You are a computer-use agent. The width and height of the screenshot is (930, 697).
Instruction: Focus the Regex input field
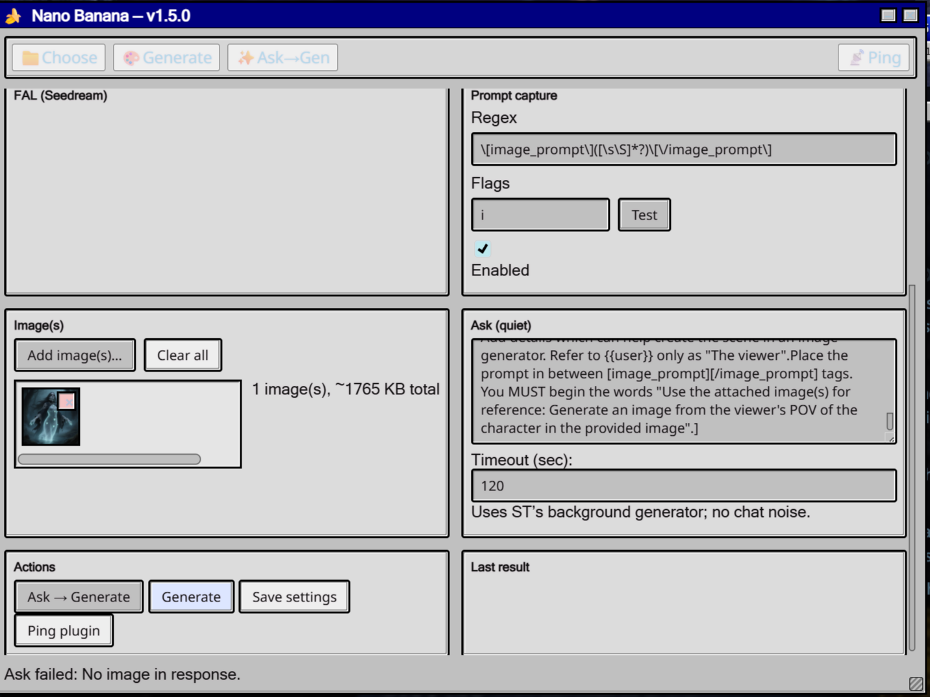click(x=684, y=149)
